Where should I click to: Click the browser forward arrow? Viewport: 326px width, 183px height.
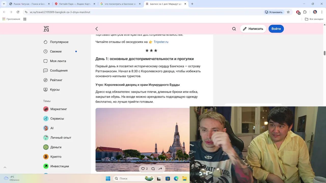[x=11, y=12]
